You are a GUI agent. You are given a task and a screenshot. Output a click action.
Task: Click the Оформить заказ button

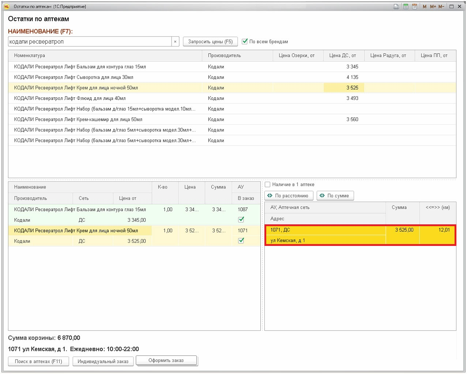point(166,360)
